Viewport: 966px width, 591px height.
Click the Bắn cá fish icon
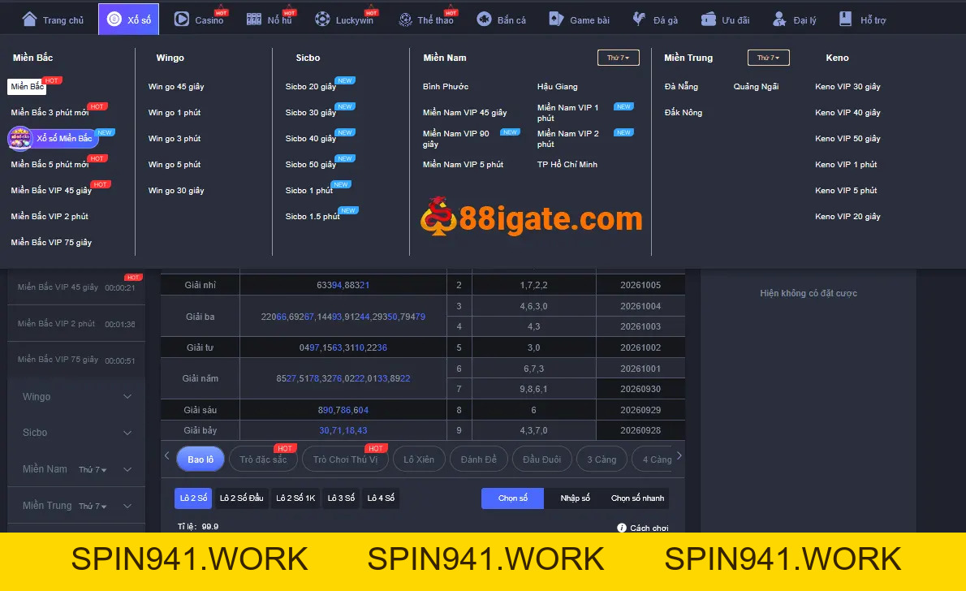pos(485,19)
